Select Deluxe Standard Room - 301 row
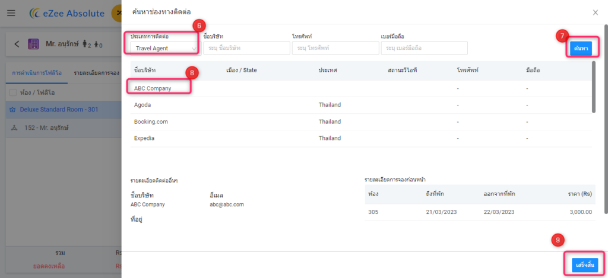This screenshot has height=278, width=608. [64, 110]
